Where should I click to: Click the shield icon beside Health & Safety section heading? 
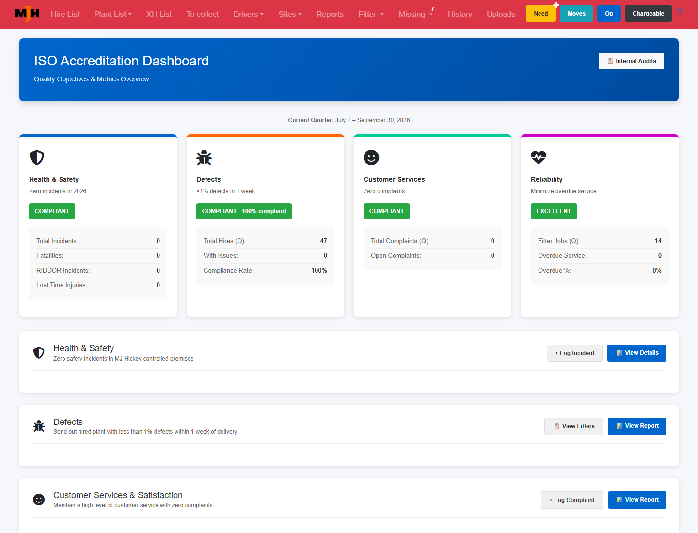pos(39,353)
